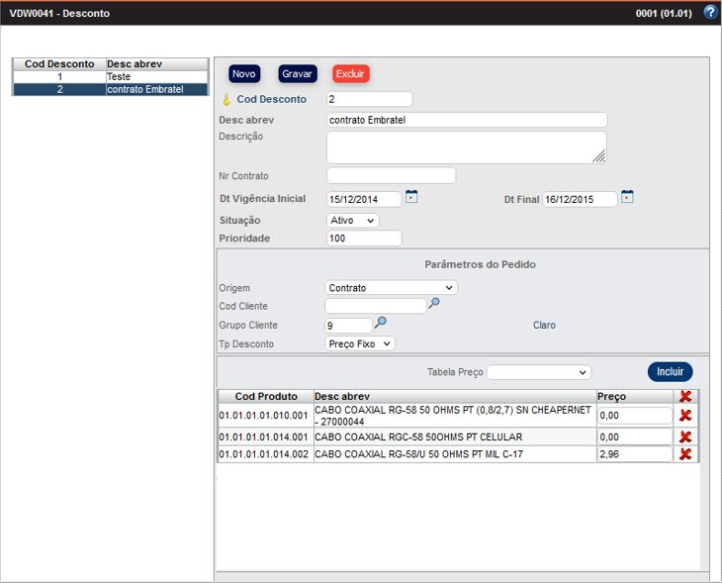Open the Origem dropdown

point(391,288)
